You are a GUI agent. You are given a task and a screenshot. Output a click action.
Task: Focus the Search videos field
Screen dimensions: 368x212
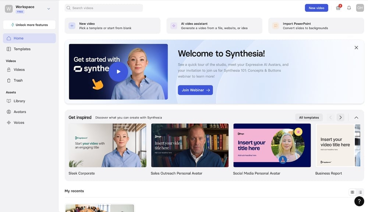[103, 8]
